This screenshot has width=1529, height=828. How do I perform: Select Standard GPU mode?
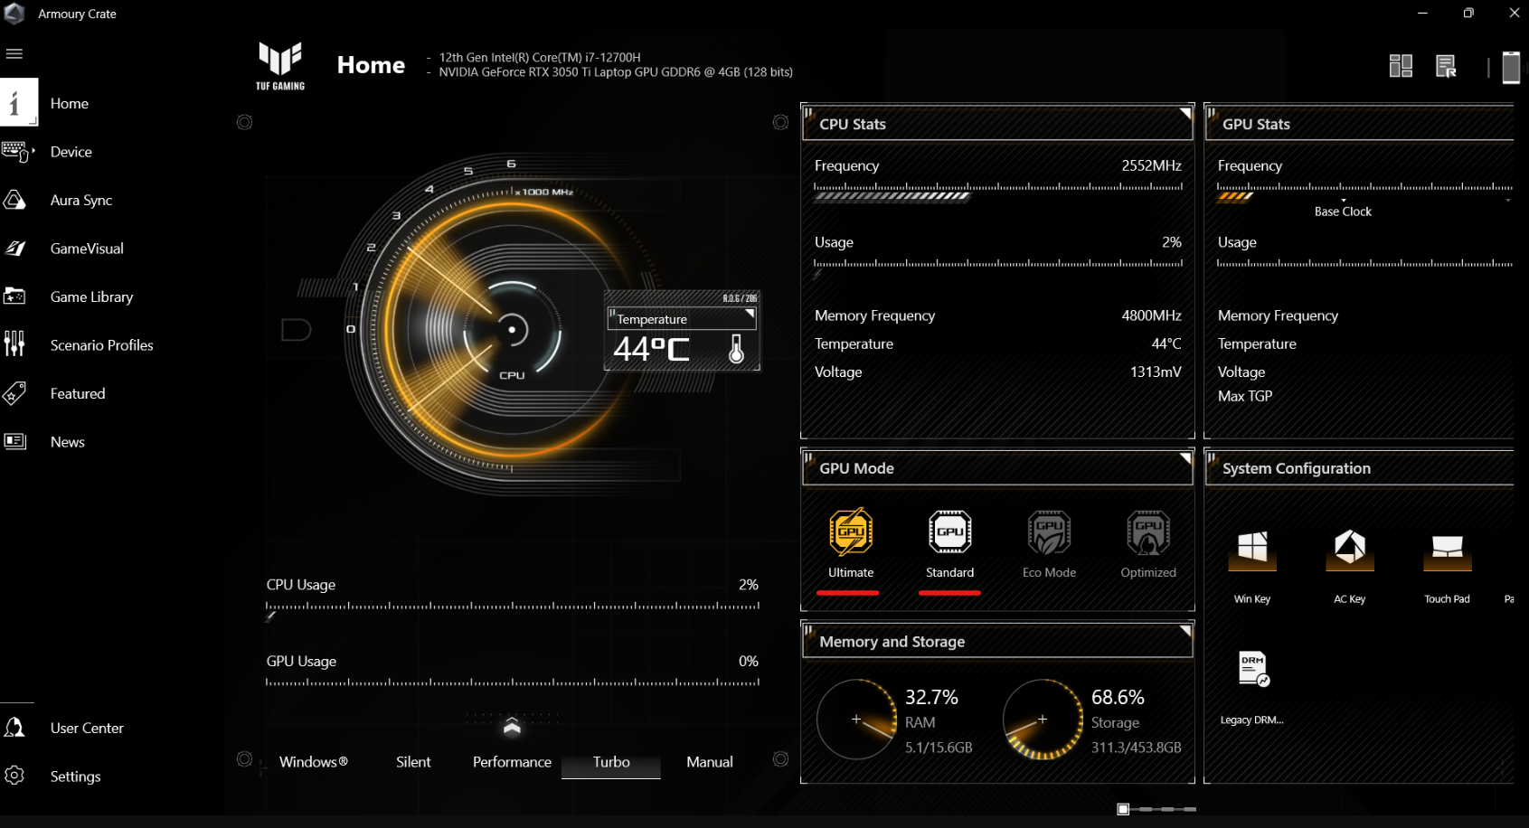[x=950, y=542]
